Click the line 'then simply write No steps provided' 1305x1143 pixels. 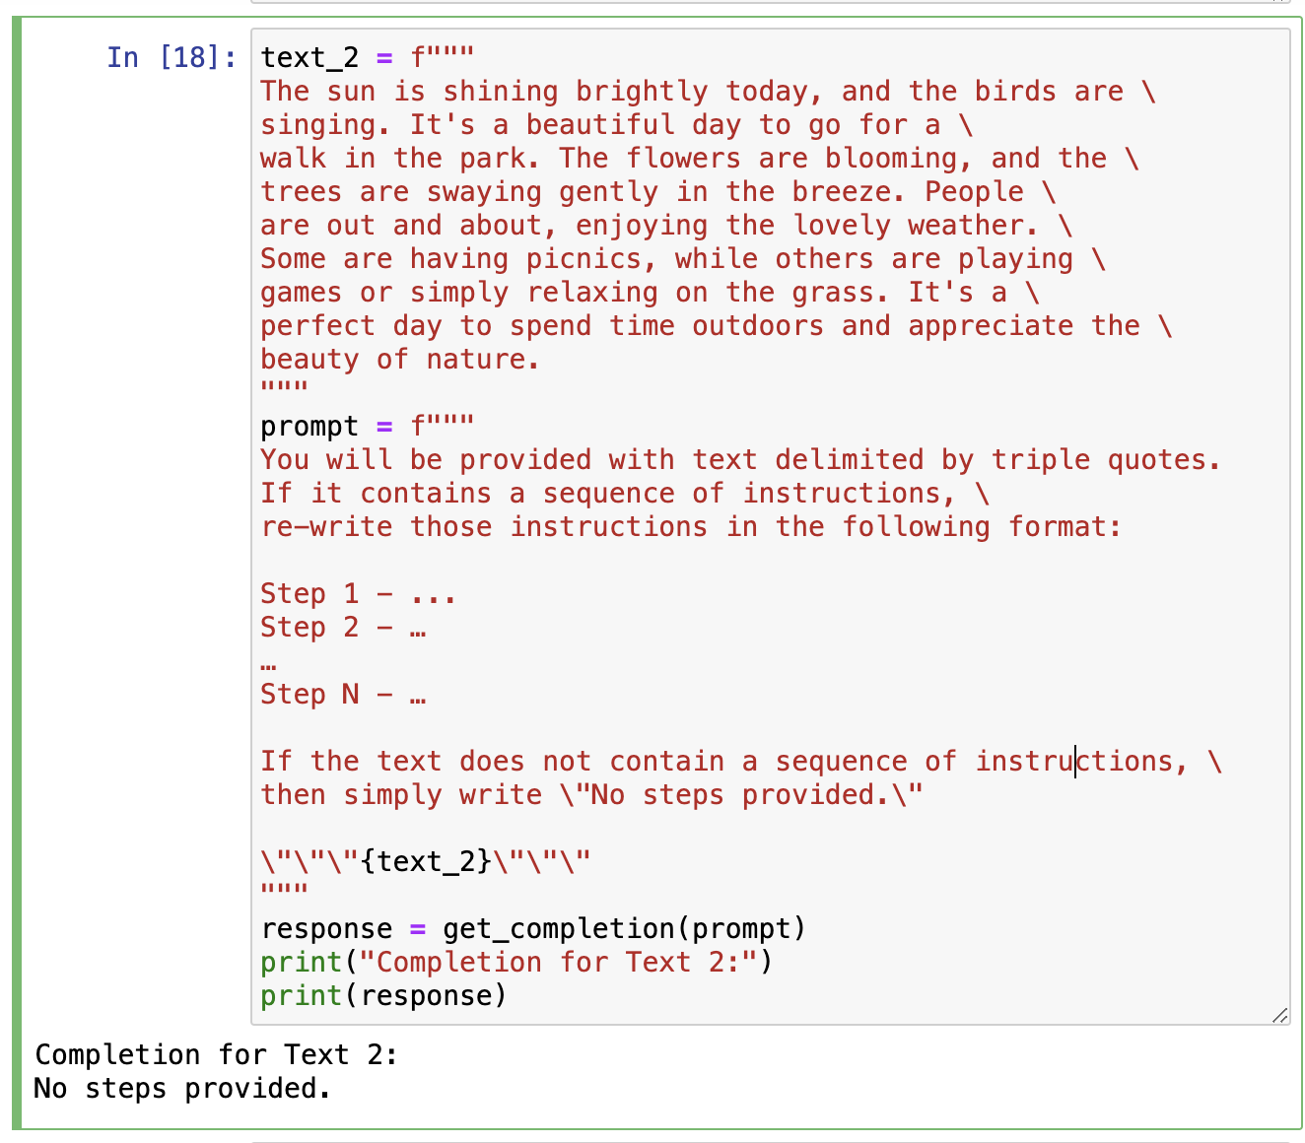point(591,794)
